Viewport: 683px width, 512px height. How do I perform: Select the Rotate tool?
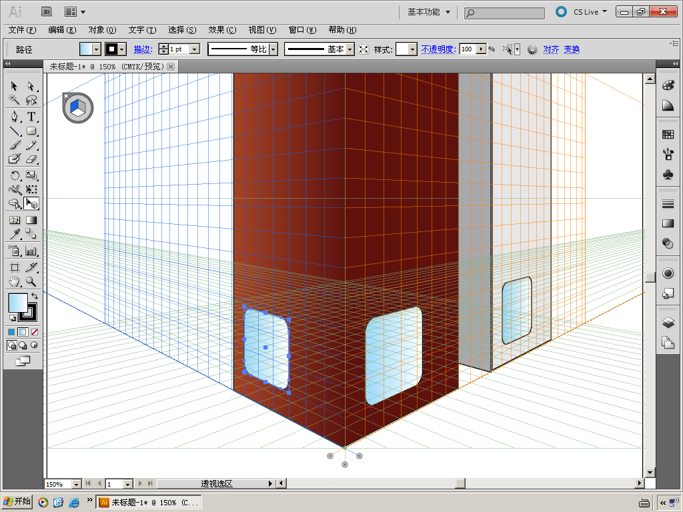14,176
